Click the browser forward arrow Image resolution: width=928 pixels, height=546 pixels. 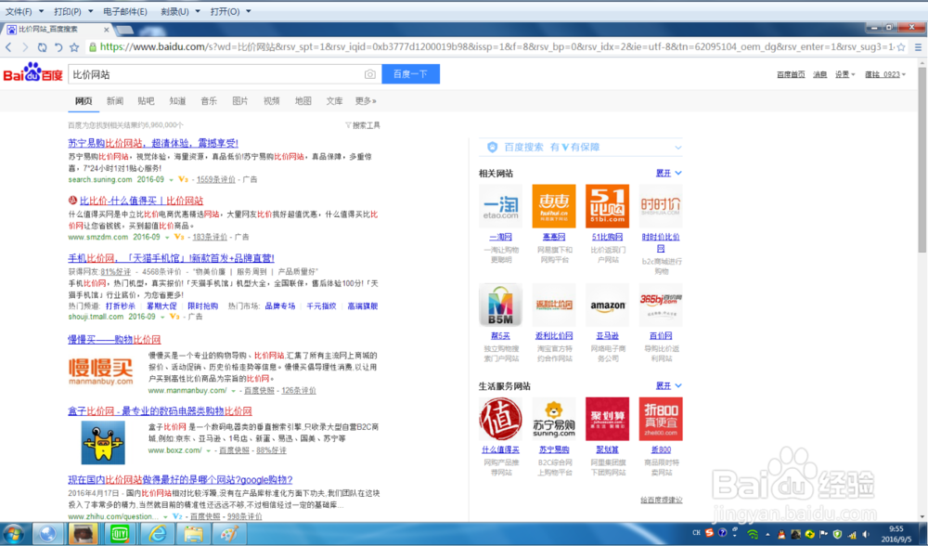[x=25, y=46]
